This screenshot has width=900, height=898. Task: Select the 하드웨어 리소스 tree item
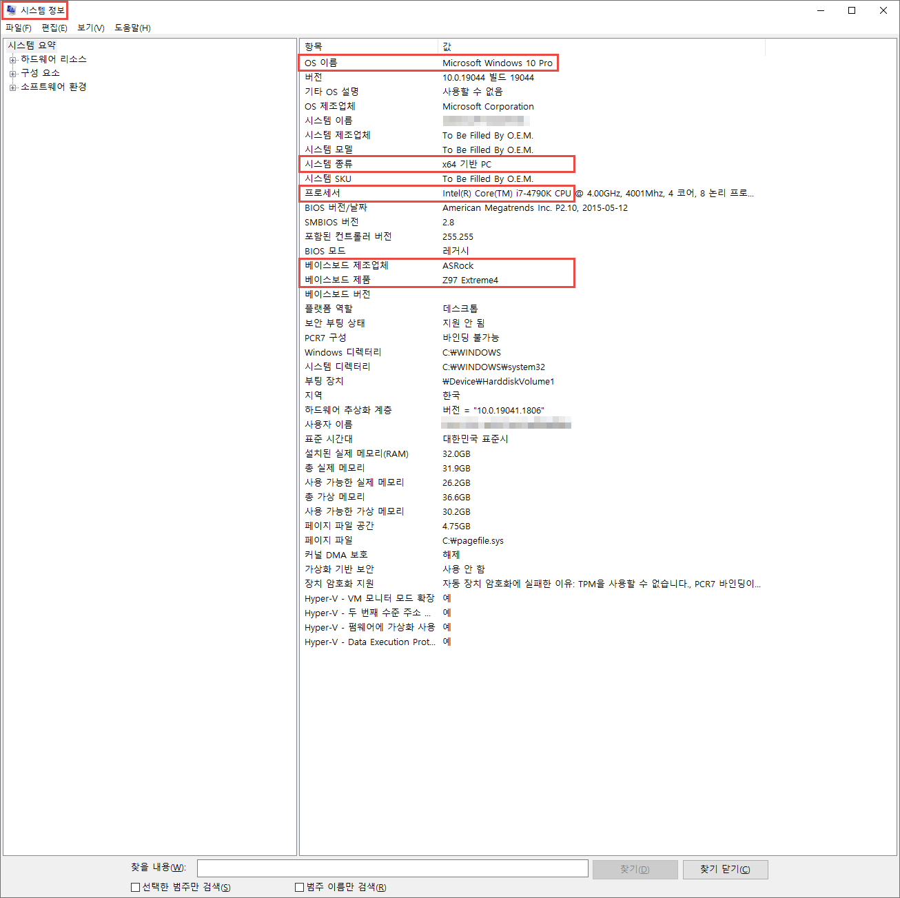54,59
